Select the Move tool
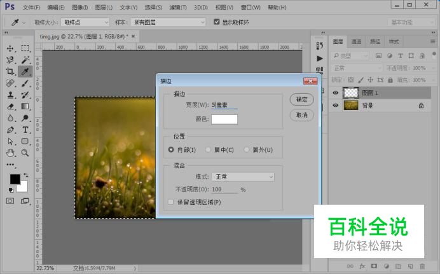The width and height of the screenshot is (440, 274). point(11,48)
